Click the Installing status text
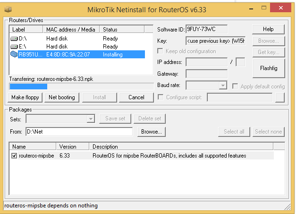The width and height of the screenshot is (296, 214). click(x=113, y=55)
